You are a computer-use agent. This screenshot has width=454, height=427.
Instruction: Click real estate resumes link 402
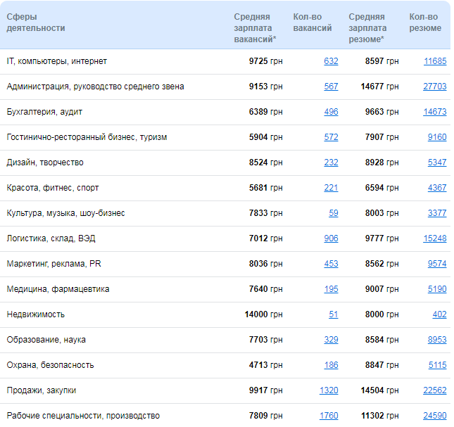point(439,314)
